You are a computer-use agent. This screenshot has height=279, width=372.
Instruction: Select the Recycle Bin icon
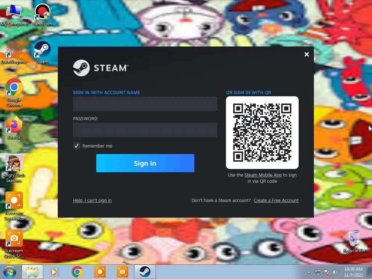354,241
